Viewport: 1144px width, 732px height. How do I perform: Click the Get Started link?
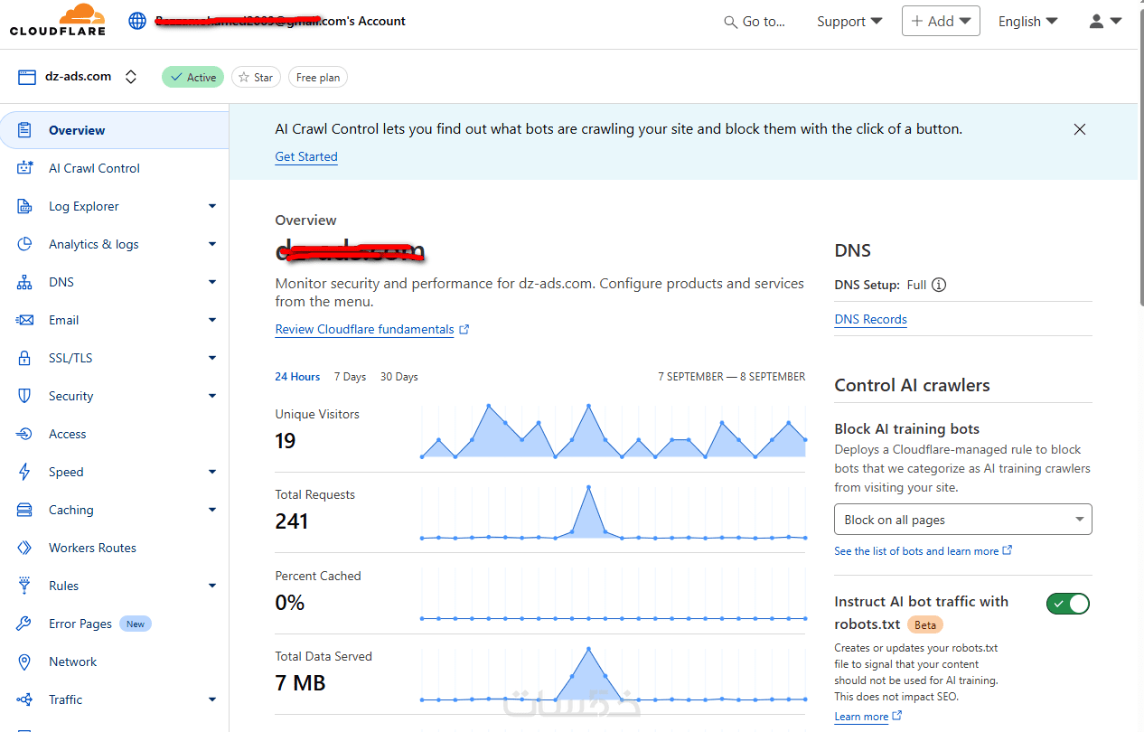pos(306,156)
